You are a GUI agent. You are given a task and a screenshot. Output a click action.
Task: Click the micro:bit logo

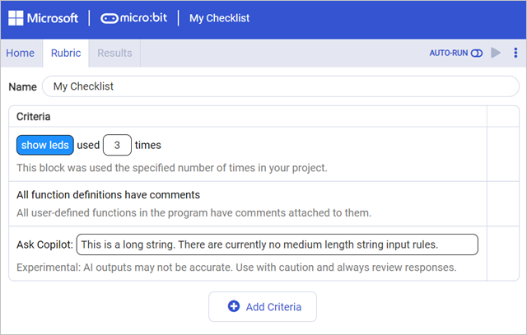(x=133, y=18)
